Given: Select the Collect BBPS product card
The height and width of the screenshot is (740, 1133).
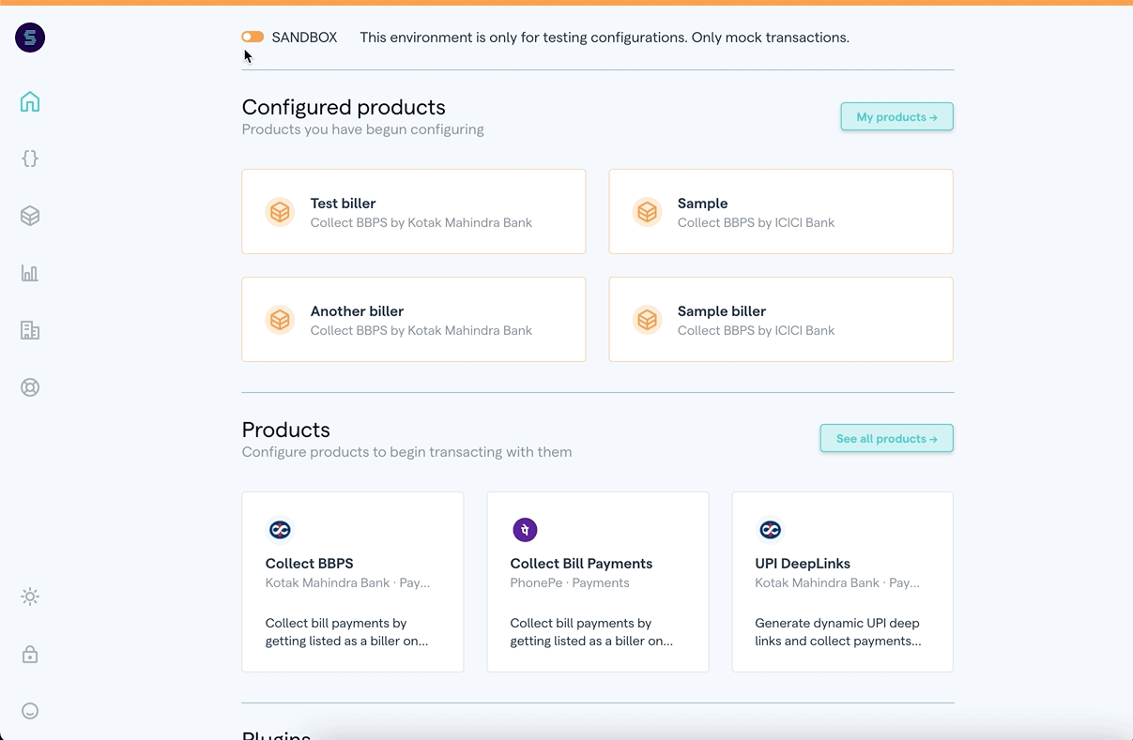Looking at the screenshot, I should point(352,581).
